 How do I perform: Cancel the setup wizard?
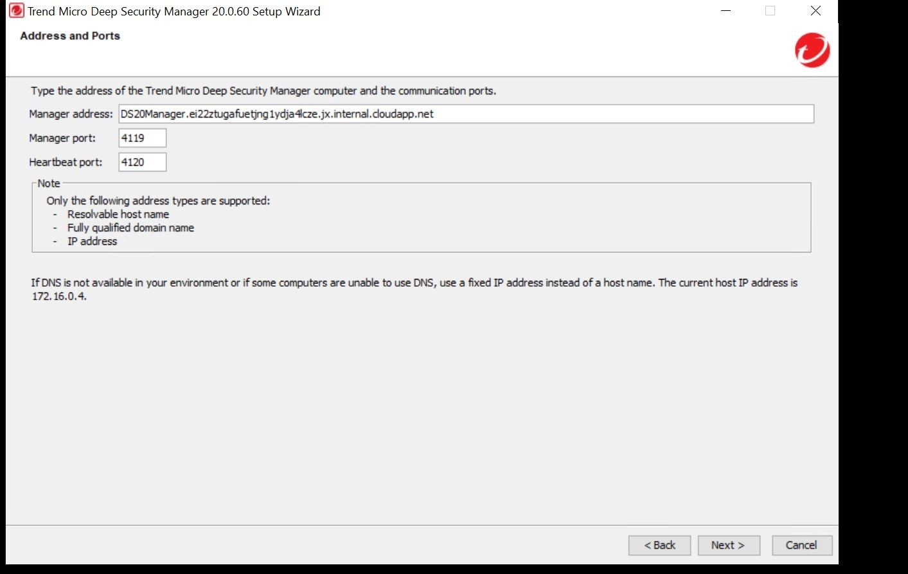[802, 545]
